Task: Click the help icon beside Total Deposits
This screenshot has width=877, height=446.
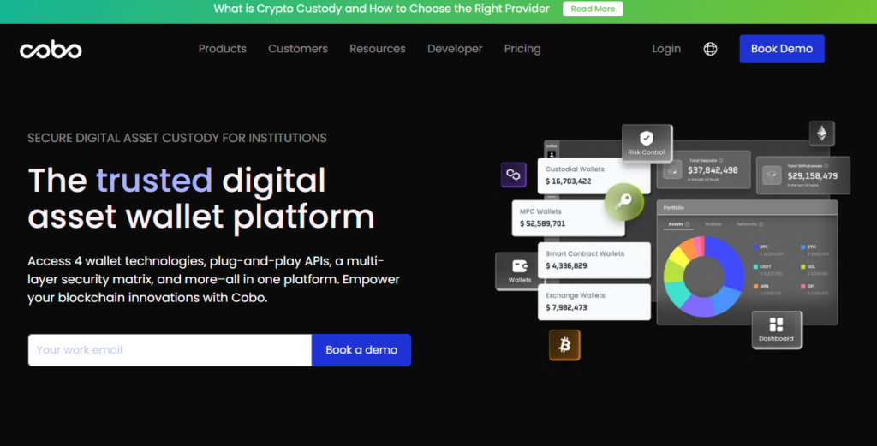Action: coord(720,160)
